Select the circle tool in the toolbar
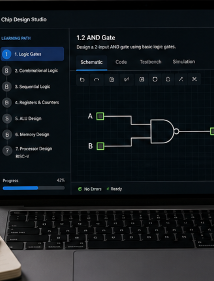Image resolution: width=214 pixels, height=281 pixels. (x=155, y=79)
